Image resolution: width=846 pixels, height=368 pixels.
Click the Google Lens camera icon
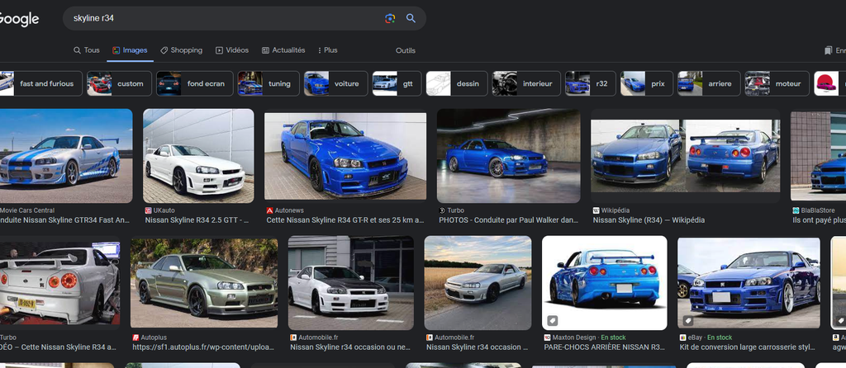(x=390, y=18)
